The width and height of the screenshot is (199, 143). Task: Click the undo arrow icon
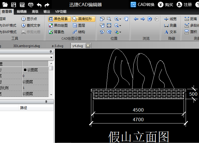point(39,5)
